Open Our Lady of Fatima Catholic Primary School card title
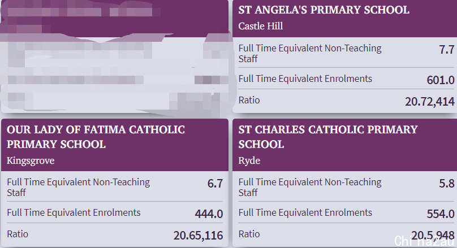 96,137
